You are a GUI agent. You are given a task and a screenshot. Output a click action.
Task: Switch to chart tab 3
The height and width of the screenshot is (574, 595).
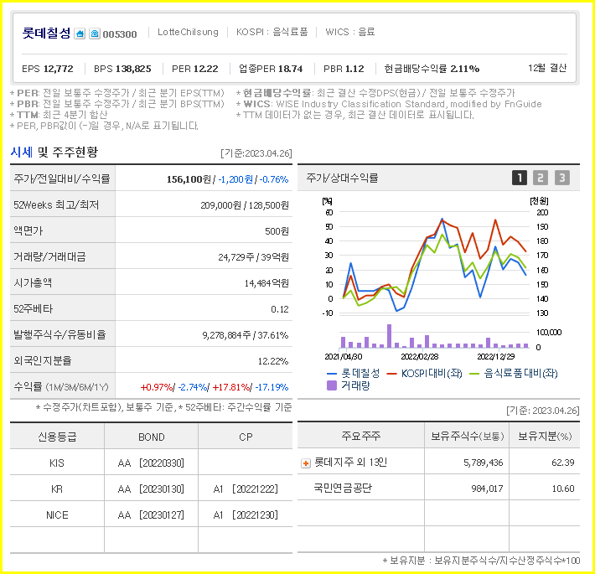pos(562,178)
